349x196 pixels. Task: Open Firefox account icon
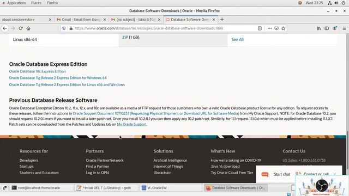tap(334, 28)
